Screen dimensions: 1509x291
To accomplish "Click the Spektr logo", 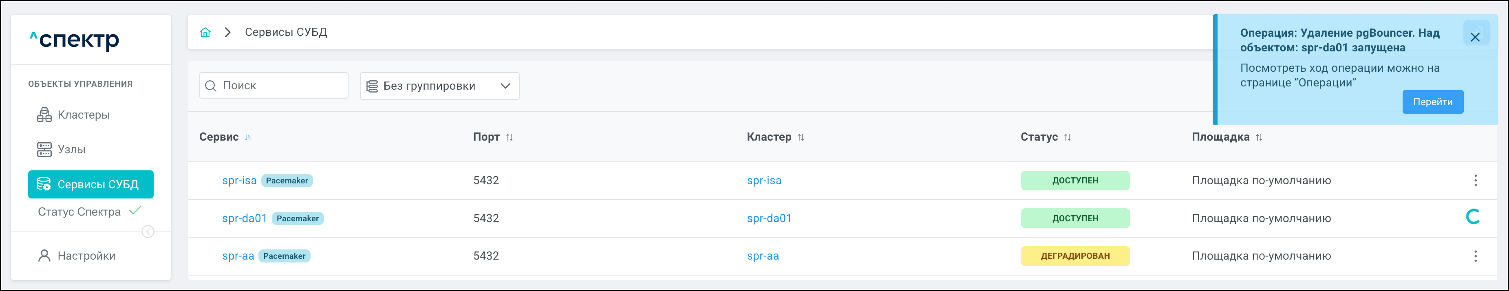I will pyautogui.click(x=75, y=40).
